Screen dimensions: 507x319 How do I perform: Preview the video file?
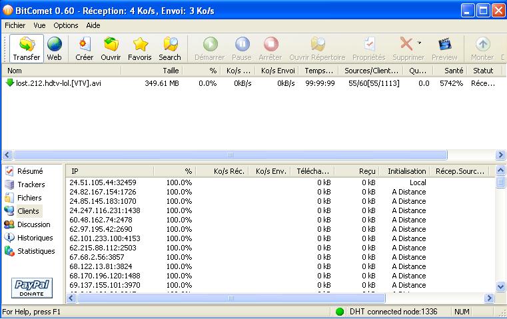[x=444, y=49]
